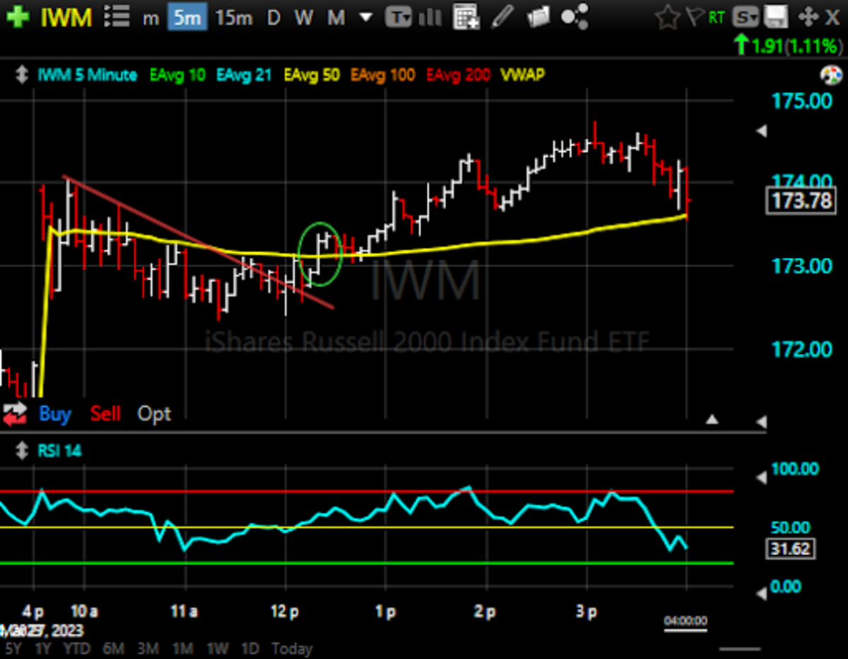Screen dimensions: 848x659
Task: Select the pencil drawing tool
Action: [502, 17]
